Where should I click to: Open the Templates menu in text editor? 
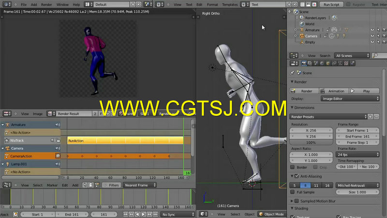[230, 4]
